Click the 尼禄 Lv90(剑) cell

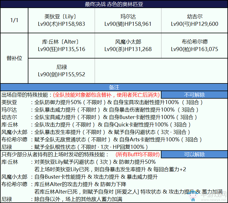pyautogui.click(x=61, y=71)
